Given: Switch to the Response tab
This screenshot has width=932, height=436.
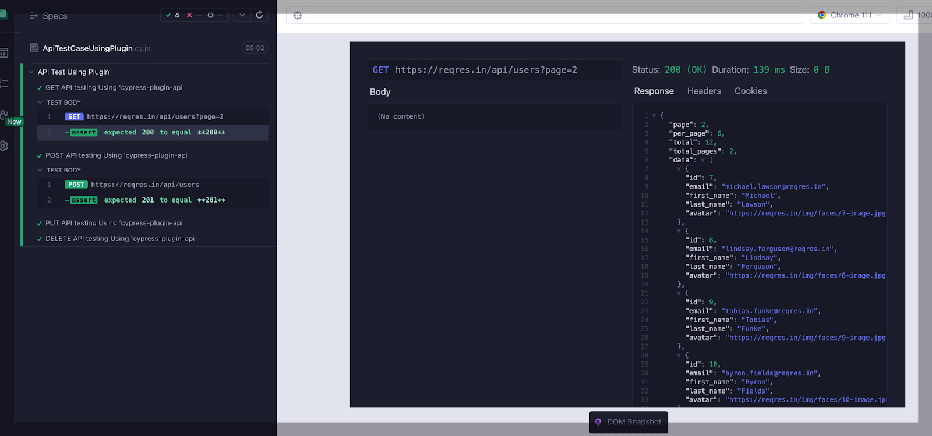Looking at the screenshot, I should tap(654, 91).
